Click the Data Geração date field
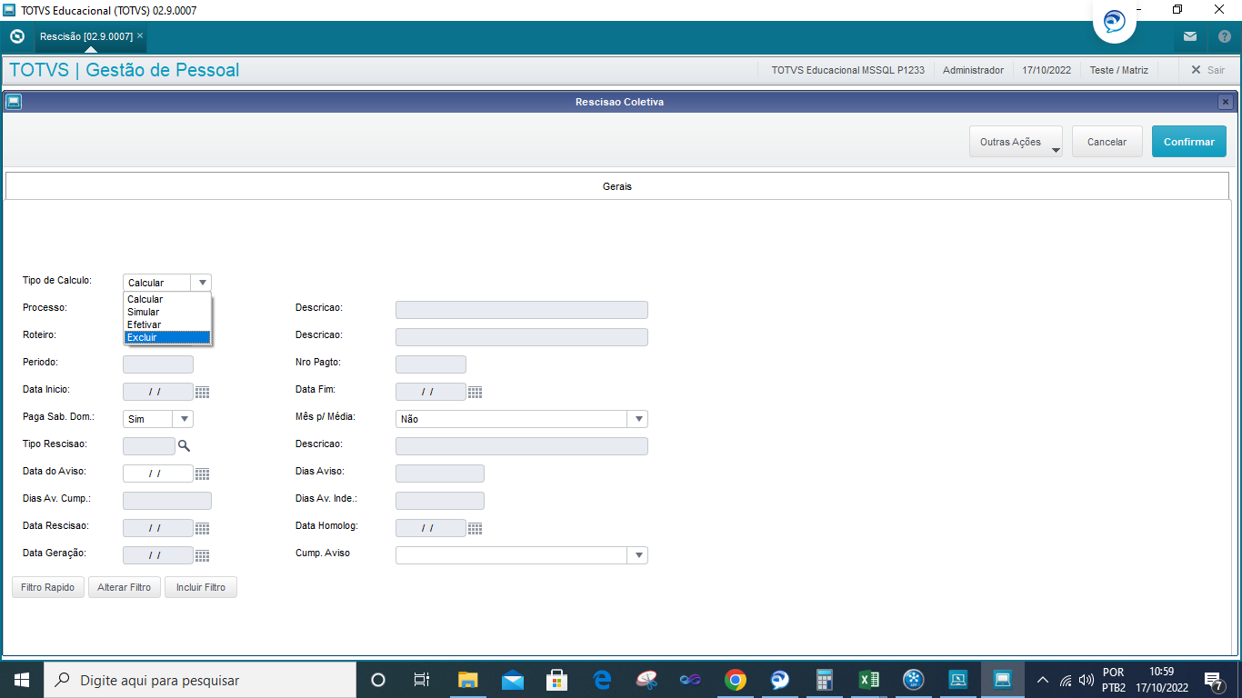The image size is (1242, 698). click(x=158, y=555)
